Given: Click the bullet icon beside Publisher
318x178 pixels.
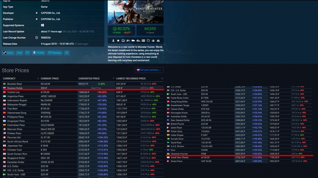Looking at the screenshot, I should (x=36, y=19).
